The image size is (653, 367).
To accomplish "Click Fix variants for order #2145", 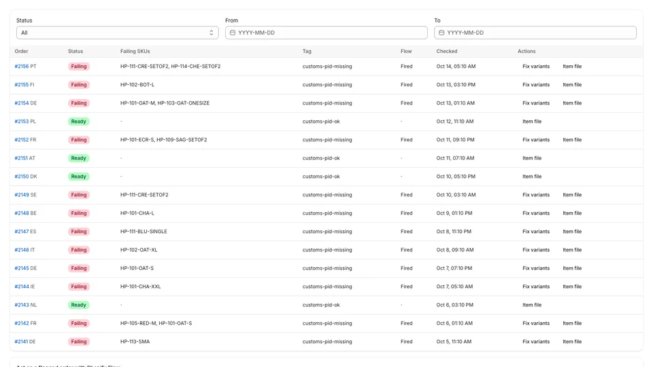I will coord(536,268).
